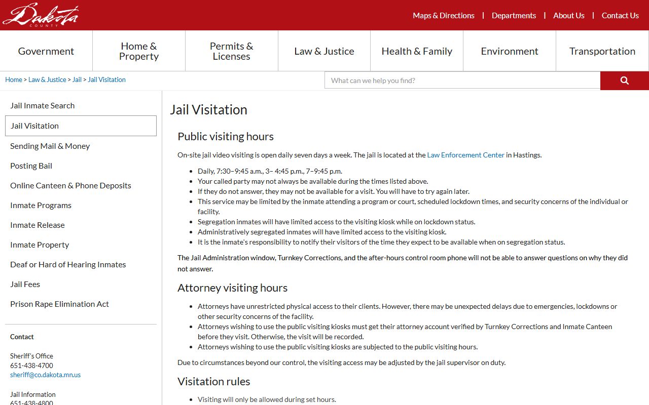Focus the 'What can we help you find?' search field
Viewport: 649px width, 405px height.
coord(462,80)
